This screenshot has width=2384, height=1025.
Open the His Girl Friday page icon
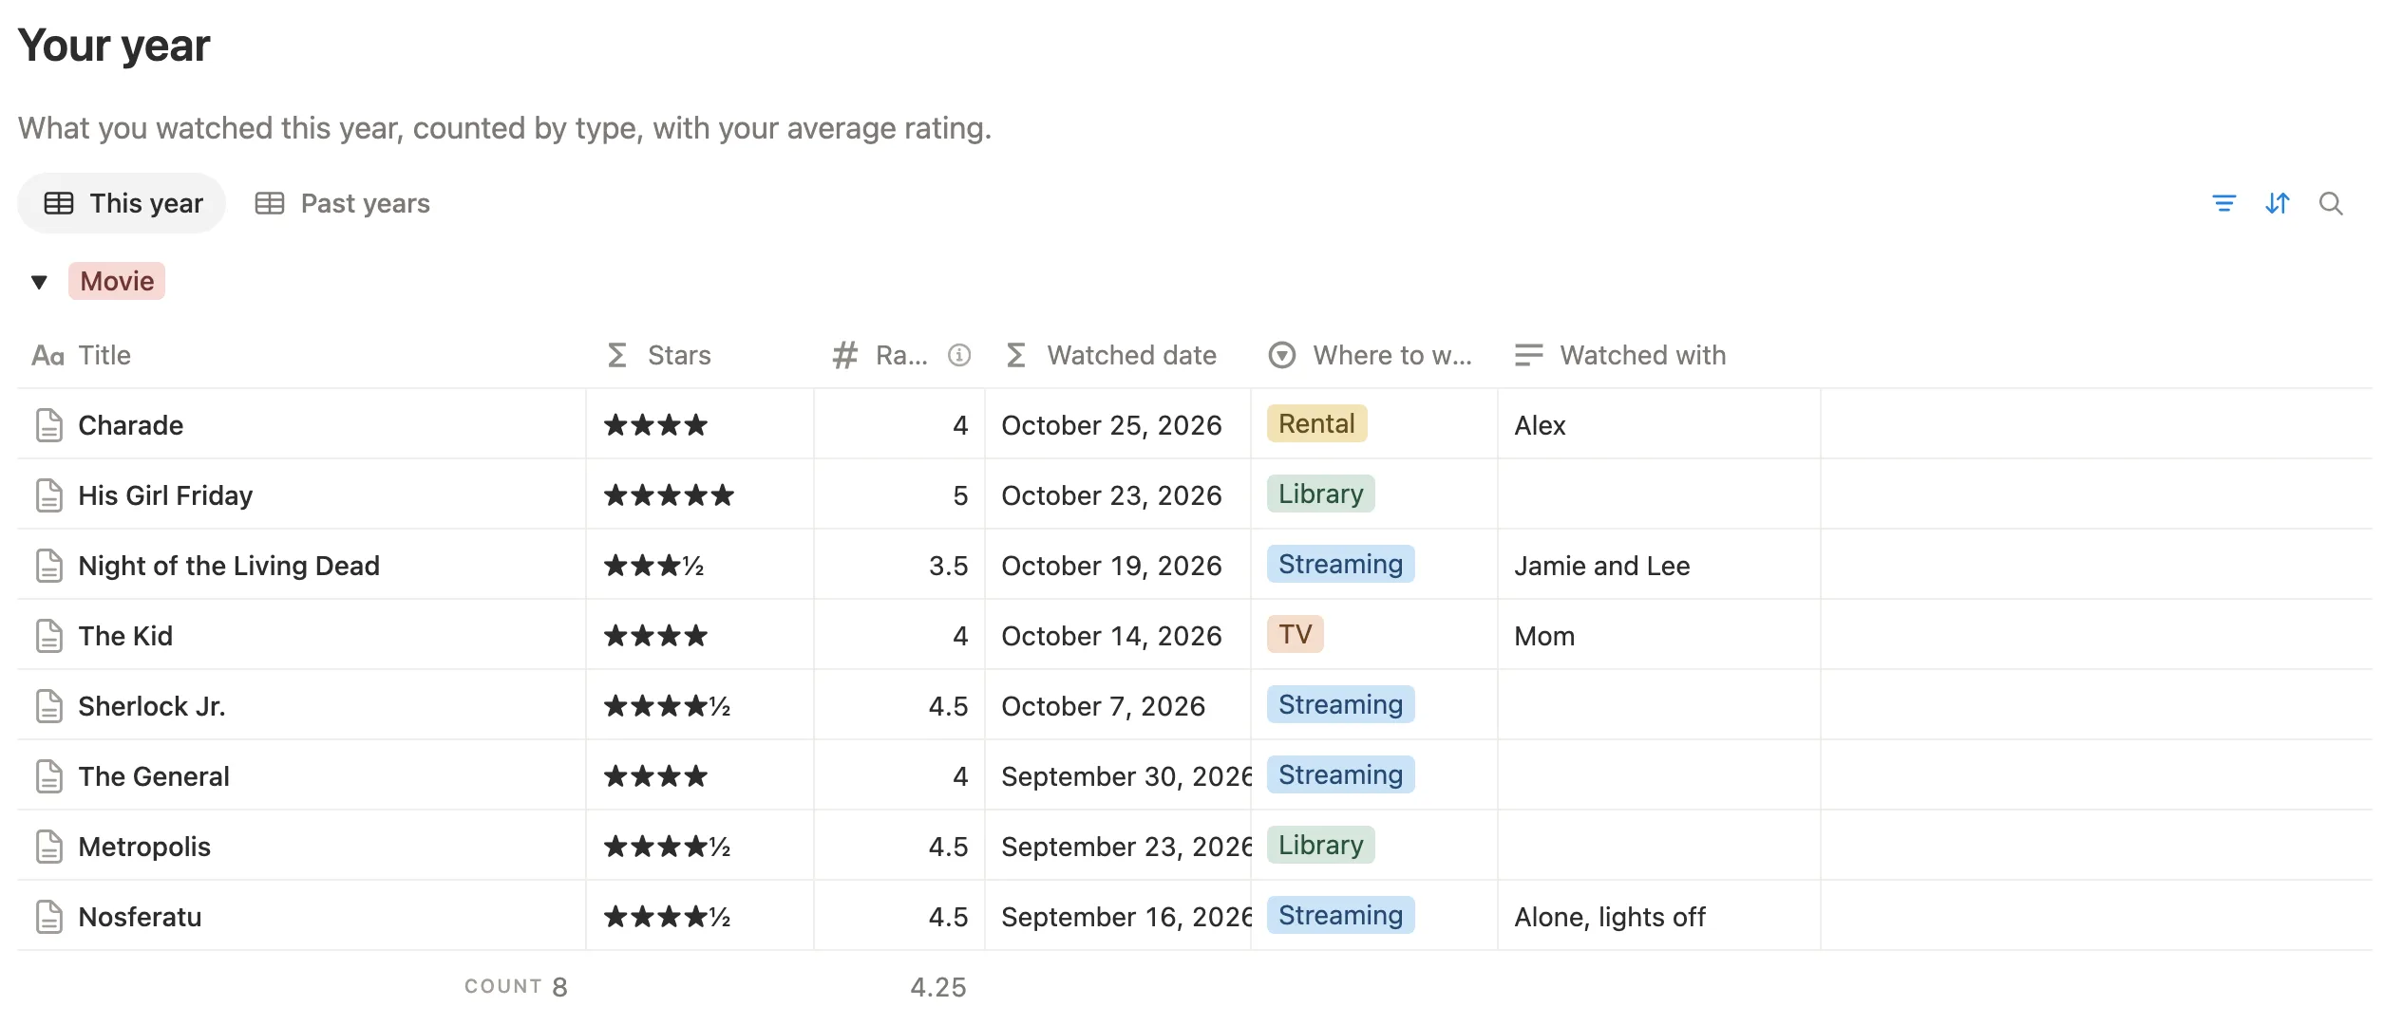(49, 495)
